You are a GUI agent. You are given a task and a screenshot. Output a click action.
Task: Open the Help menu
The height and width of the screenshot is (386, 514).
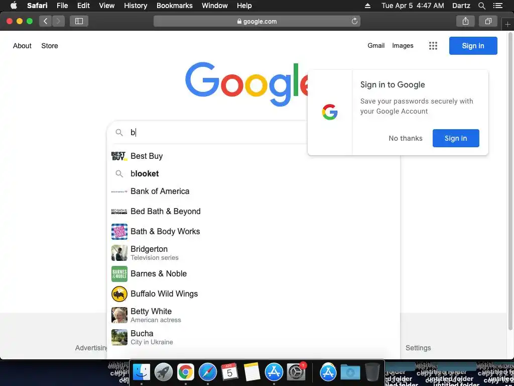click(x=244, y=6)
